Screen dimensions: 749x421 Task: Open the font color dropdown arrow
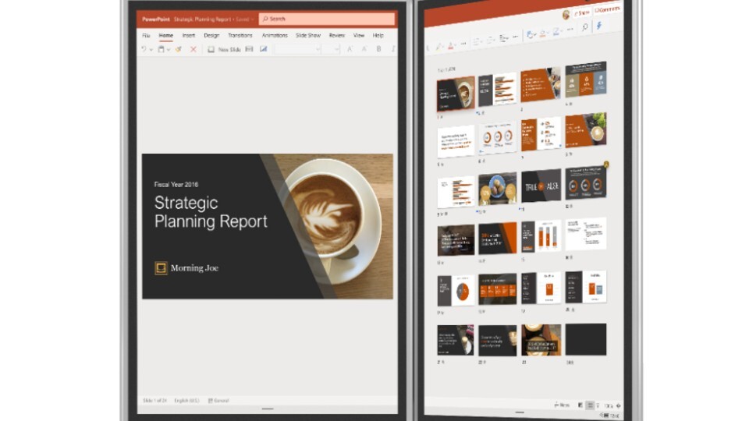(x=456, y=45)
